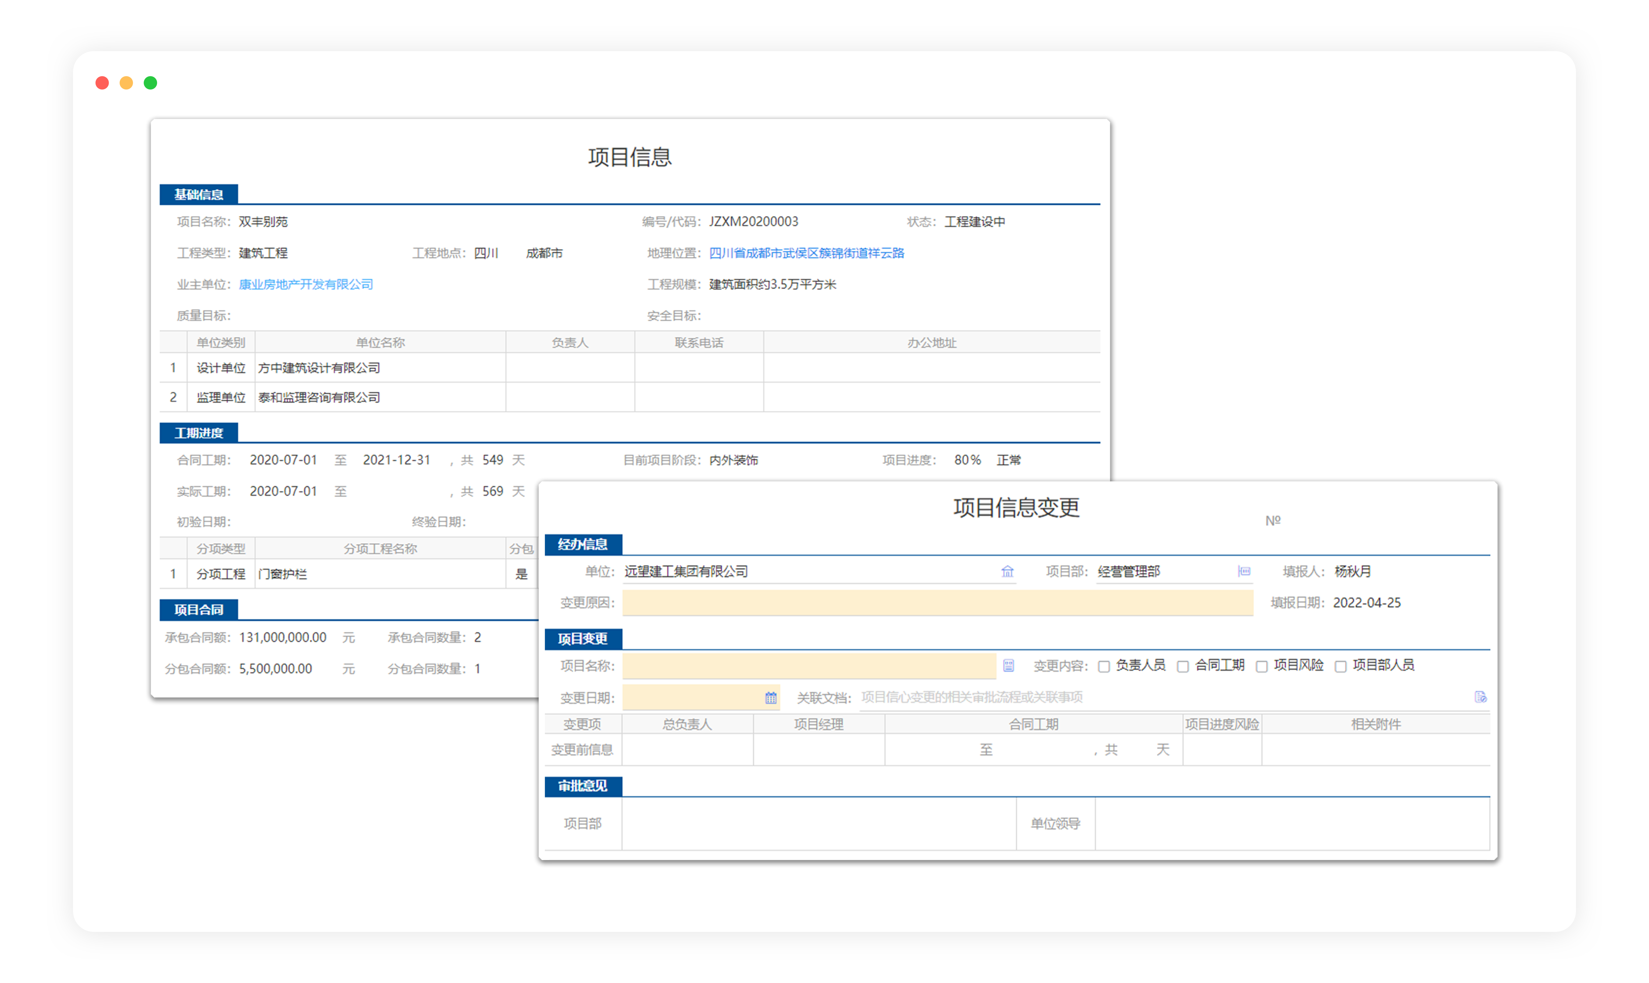
Task: Click the 经营管理部 department value
Action: [x=1129, y=571]
